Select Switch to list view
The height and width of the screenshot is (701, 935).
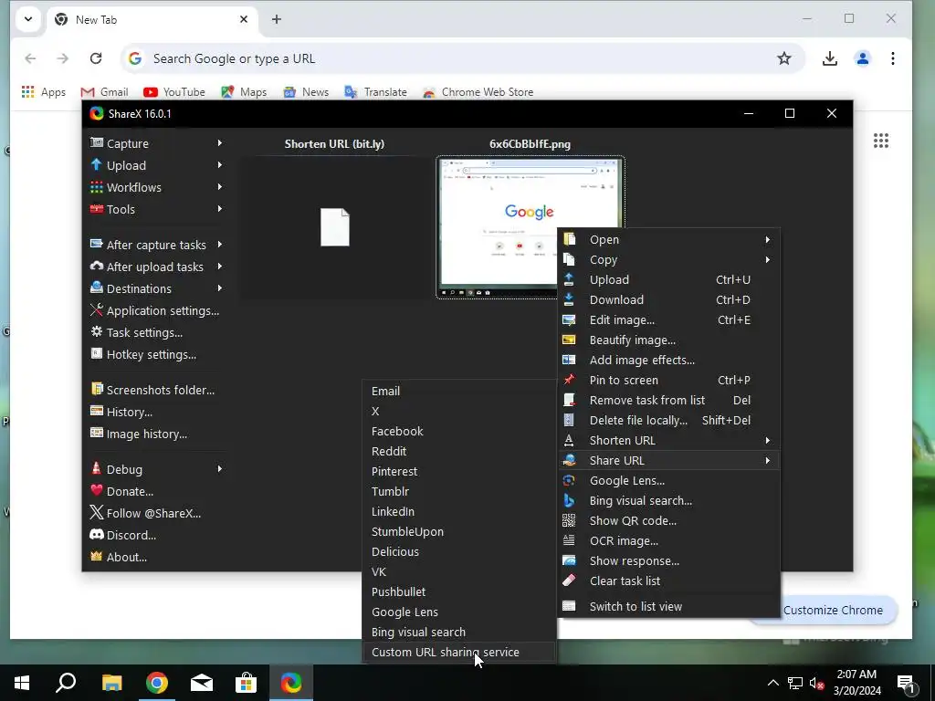click(x=669, y=606)
